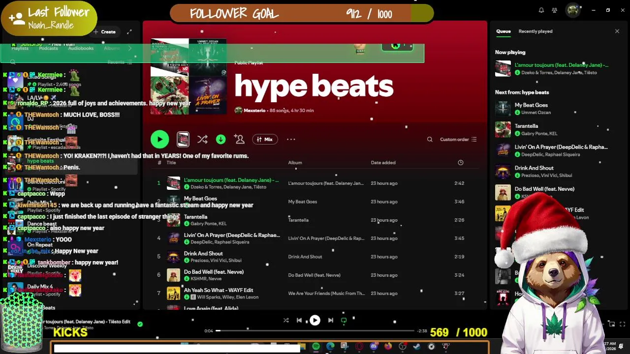630x354 pixels.
Task: Open the Custom order sort dropdown
Action: tap(458, 140)
